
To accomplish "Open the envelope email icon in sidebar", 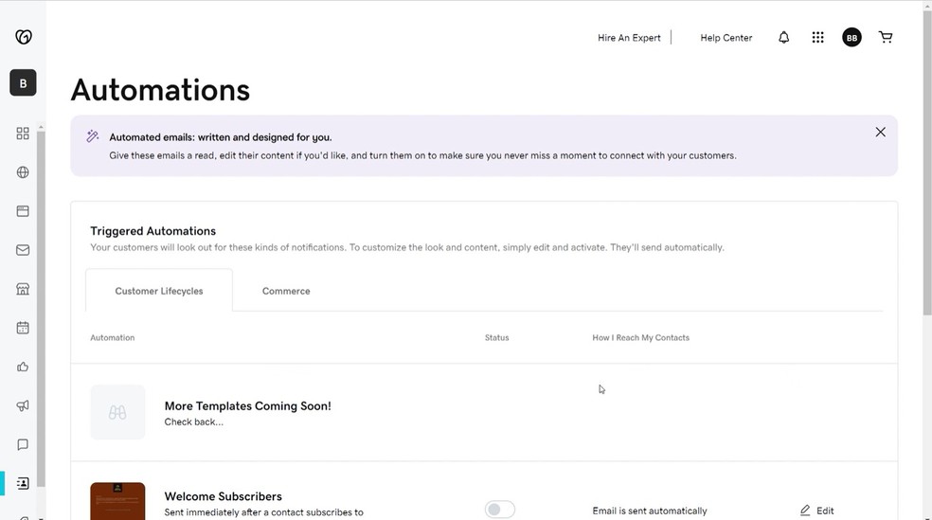I will (x=23, y=250).
